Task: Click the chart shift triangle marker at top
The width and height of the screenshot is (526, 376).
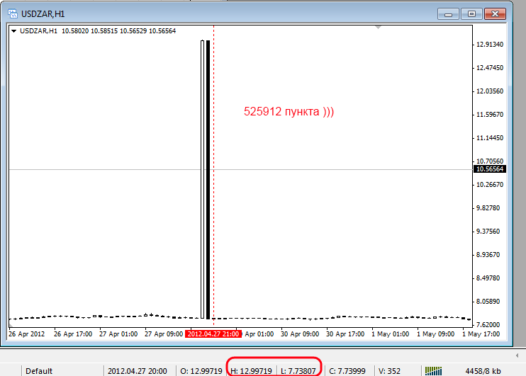Action: [378, 28]
